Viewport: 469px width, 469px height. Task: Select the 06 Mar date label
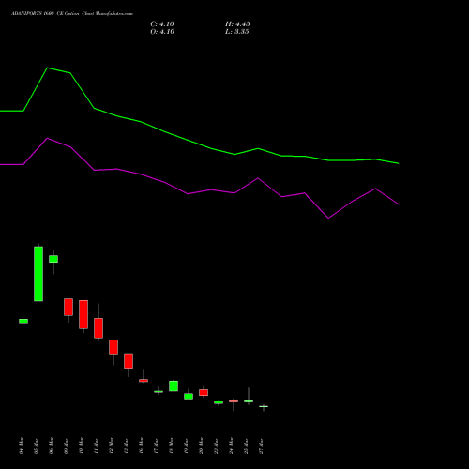(x=51, y=446)
